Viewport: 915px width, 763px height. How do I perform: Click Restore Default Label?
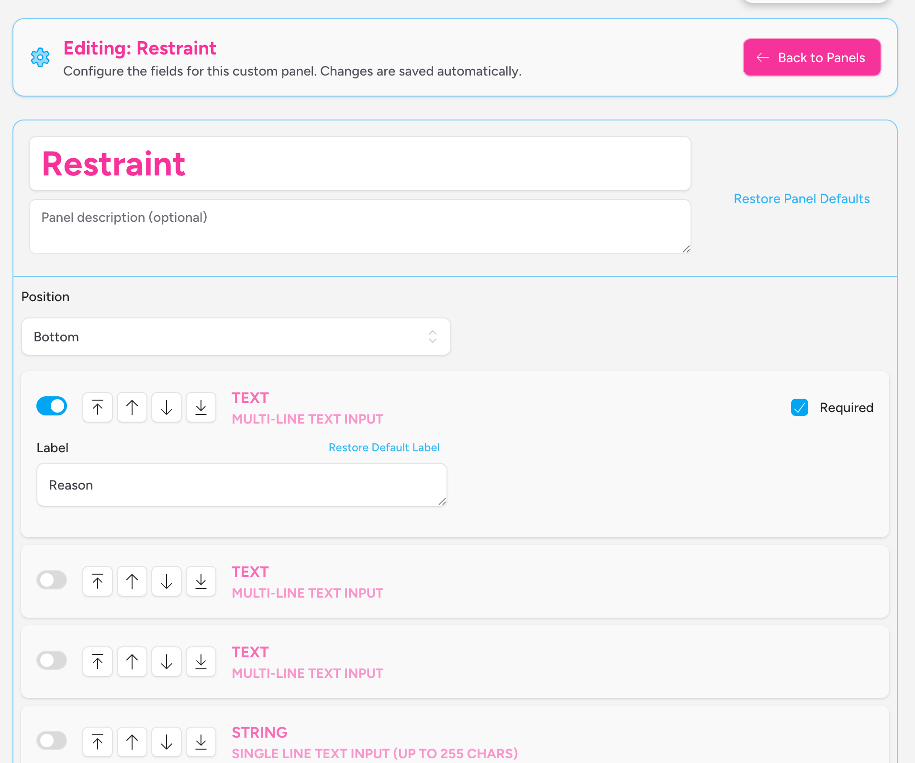coord(384,447)
